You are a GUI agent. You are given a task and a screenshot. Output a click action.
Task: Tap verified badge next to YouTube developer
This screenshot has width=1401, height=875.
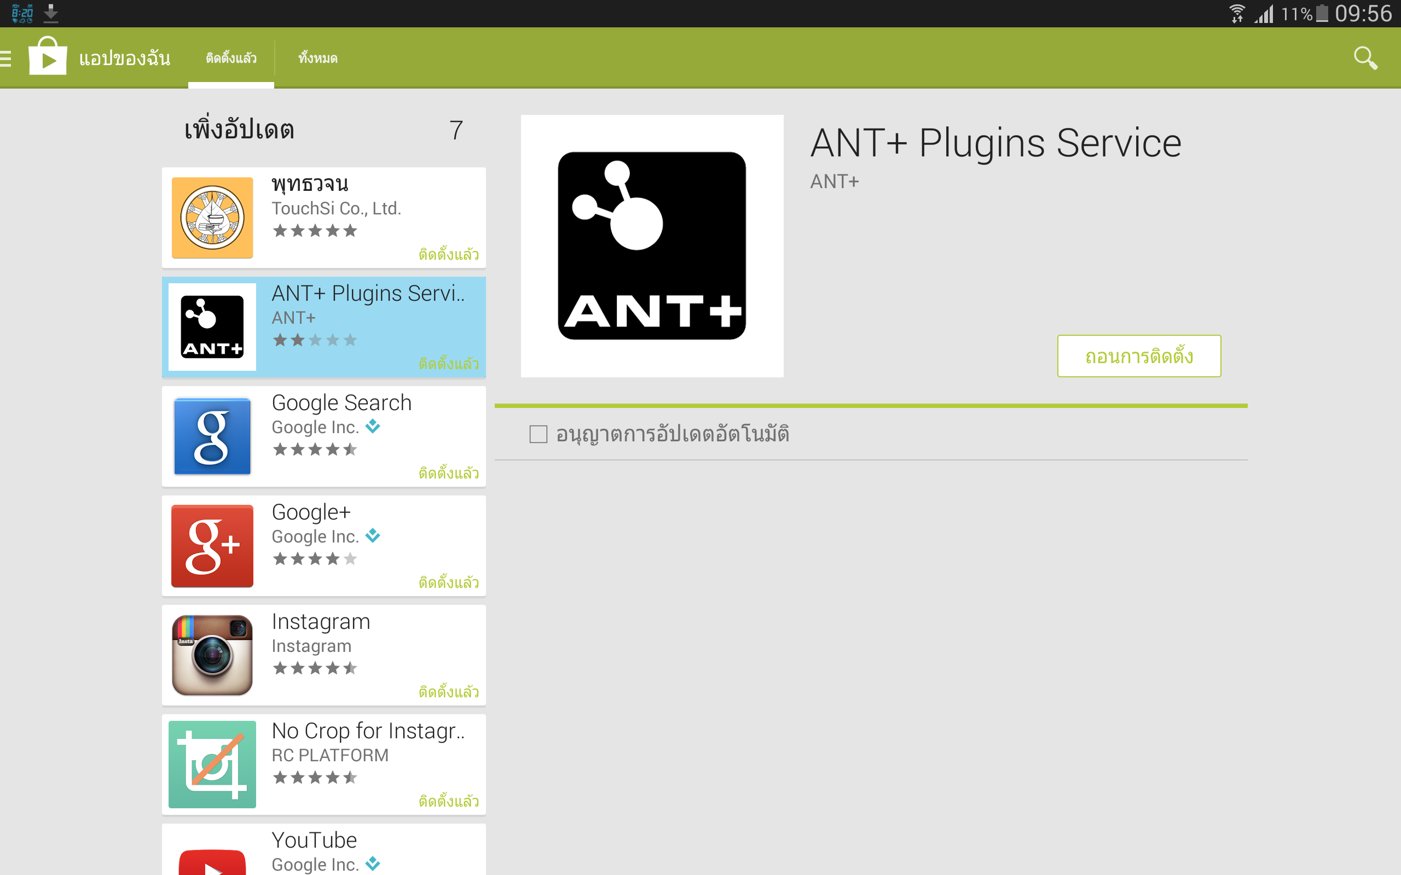(373, 864)
